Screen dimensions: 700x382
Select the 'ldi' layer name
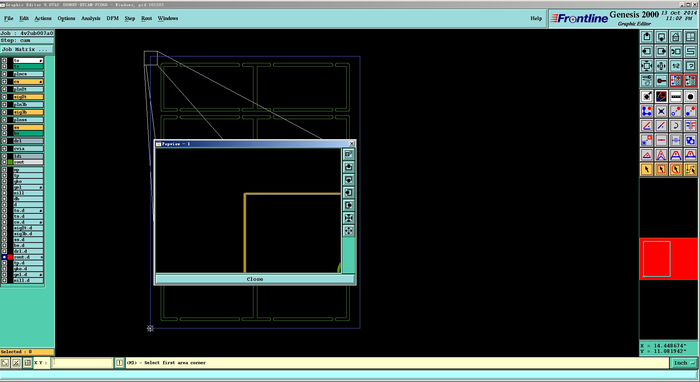point(28,156)
